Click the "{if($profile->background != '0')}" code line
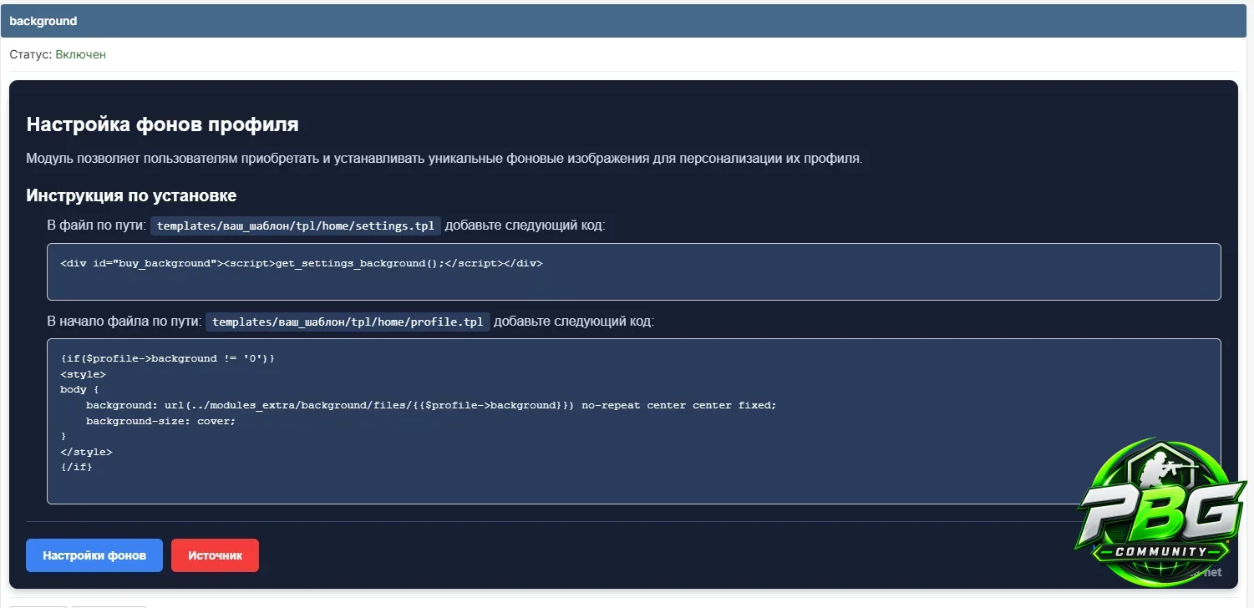 click(x=167, y=358)
